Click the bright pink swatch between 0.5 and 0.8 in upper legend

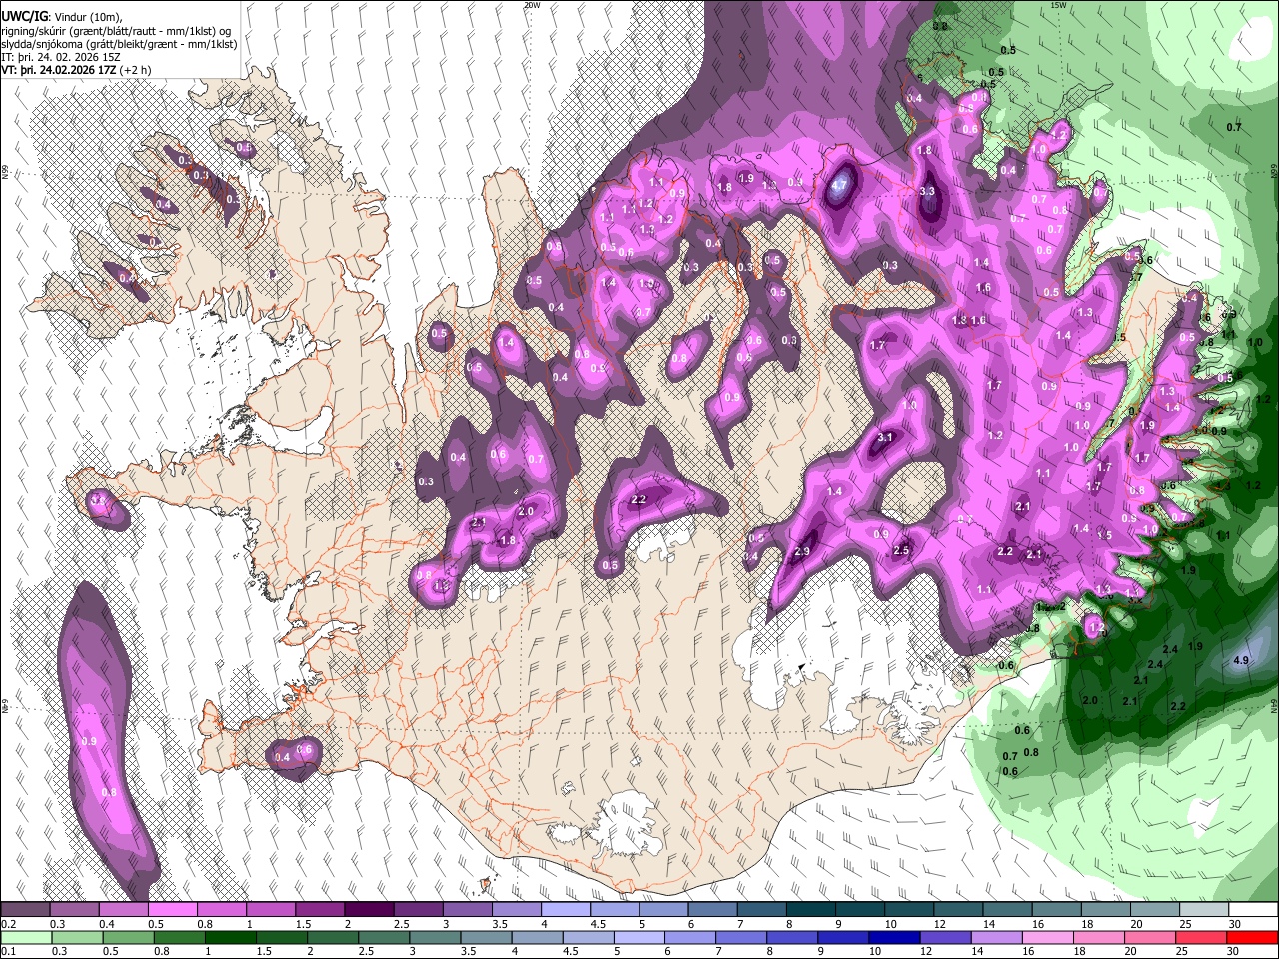click(172, 909)
